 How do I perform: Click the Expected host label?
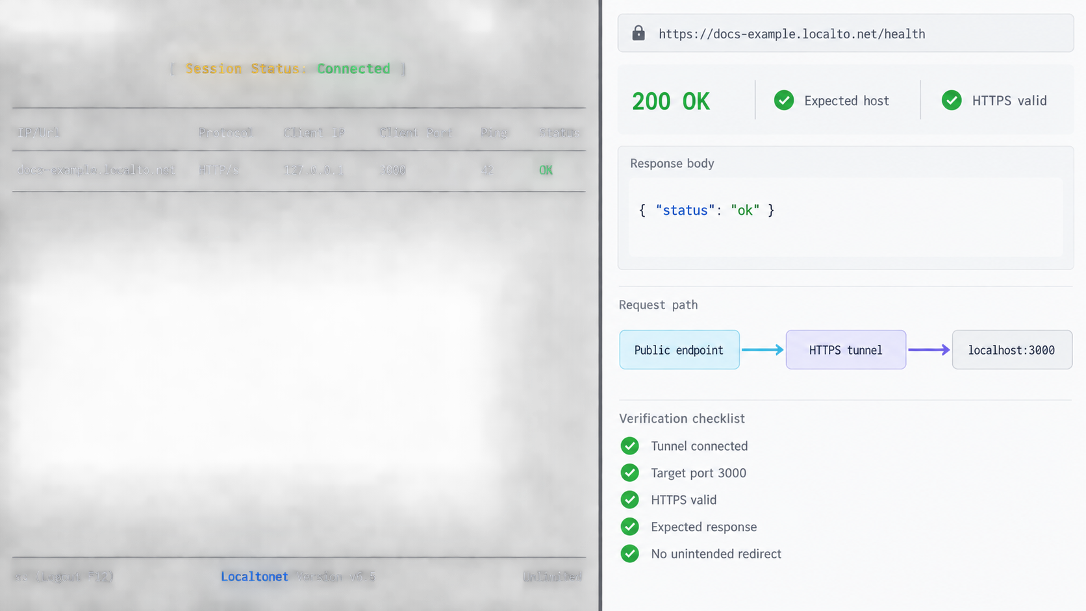(847, 101)
